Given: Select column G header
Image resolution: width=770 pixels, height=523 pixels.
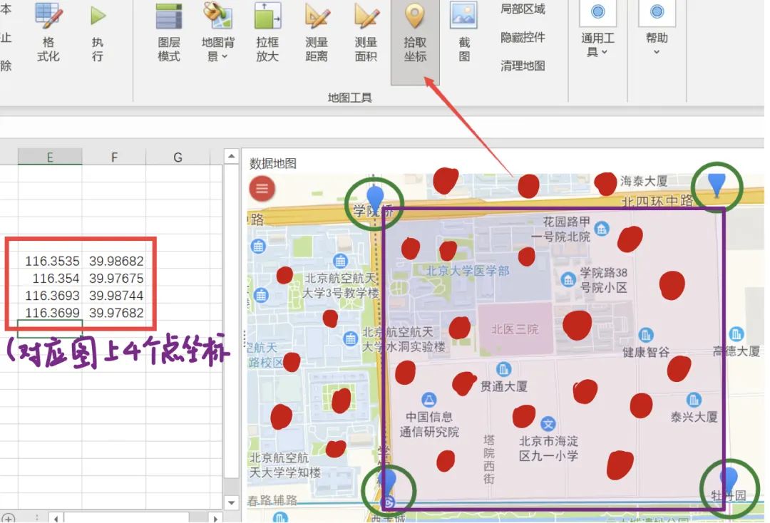Looking at the screenshot, I should (x=178, y=157).
